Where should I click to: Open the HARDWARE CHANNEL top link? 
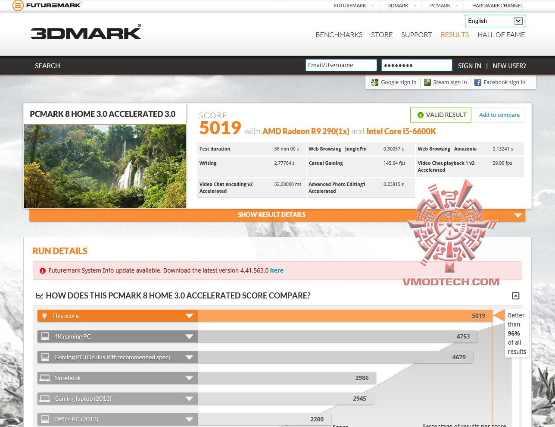497,6
